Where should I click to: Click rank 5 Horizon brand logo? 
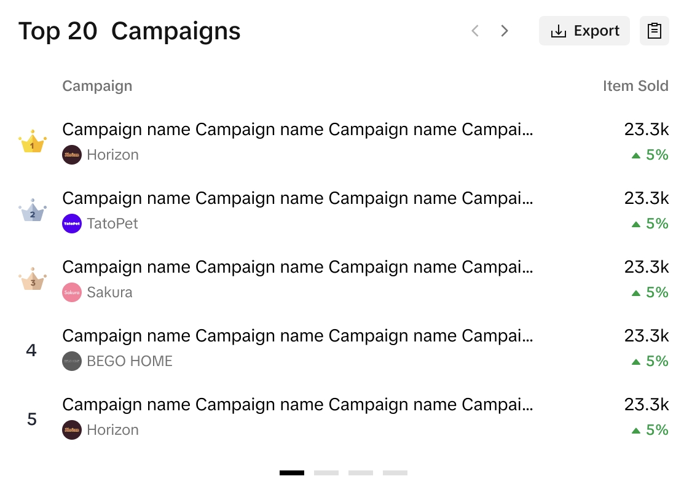(x=72, y=430)
